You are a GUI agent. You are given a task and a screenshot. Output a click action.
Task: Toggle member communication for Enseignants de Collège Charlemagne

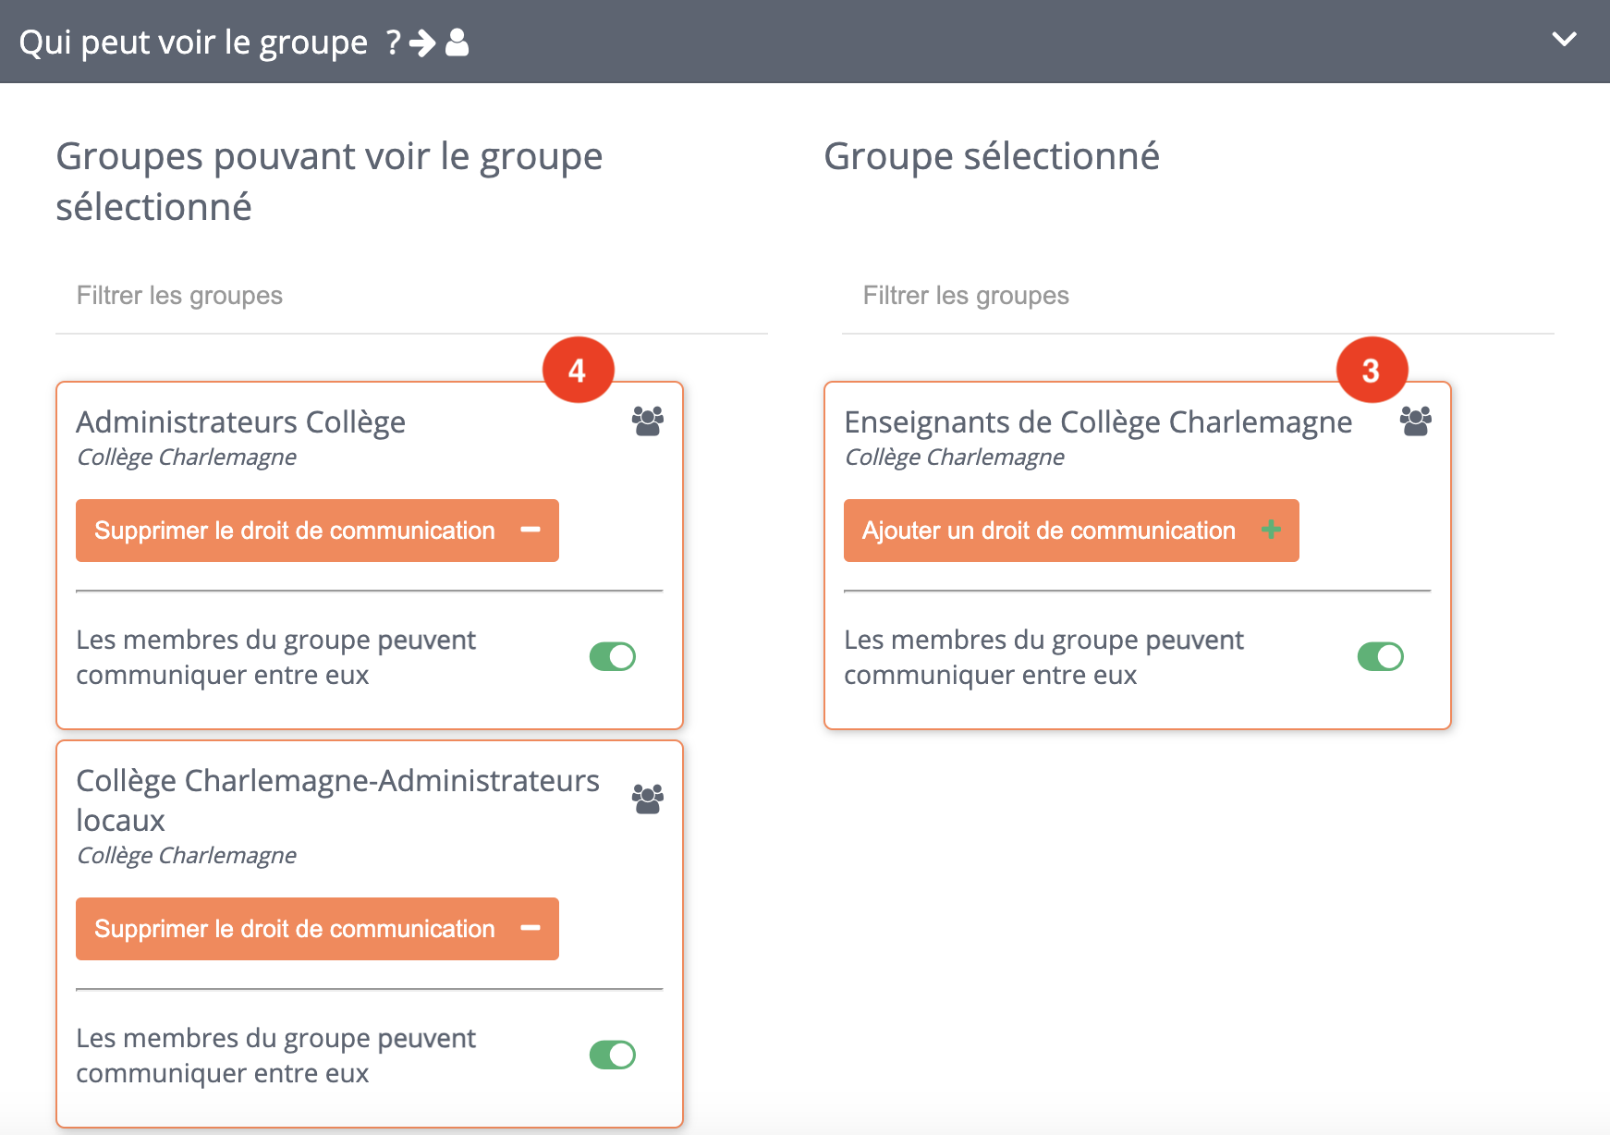1380,657
